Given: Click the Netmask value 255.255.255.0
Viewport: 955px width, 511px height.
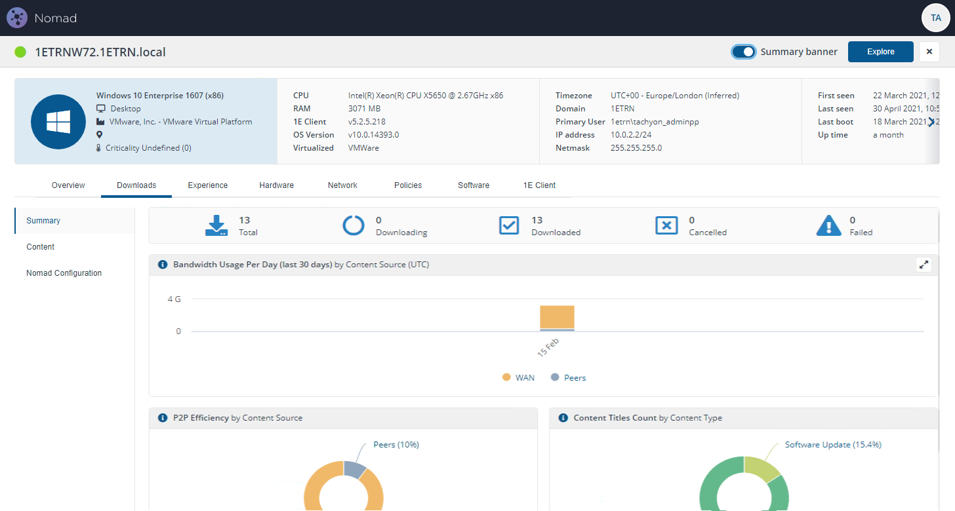Looking at the screenshot, I should point(636,148).
